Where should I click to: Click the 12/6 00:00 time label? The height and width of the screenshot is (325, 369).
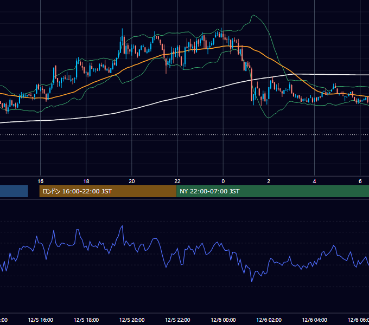click(223, 320)
